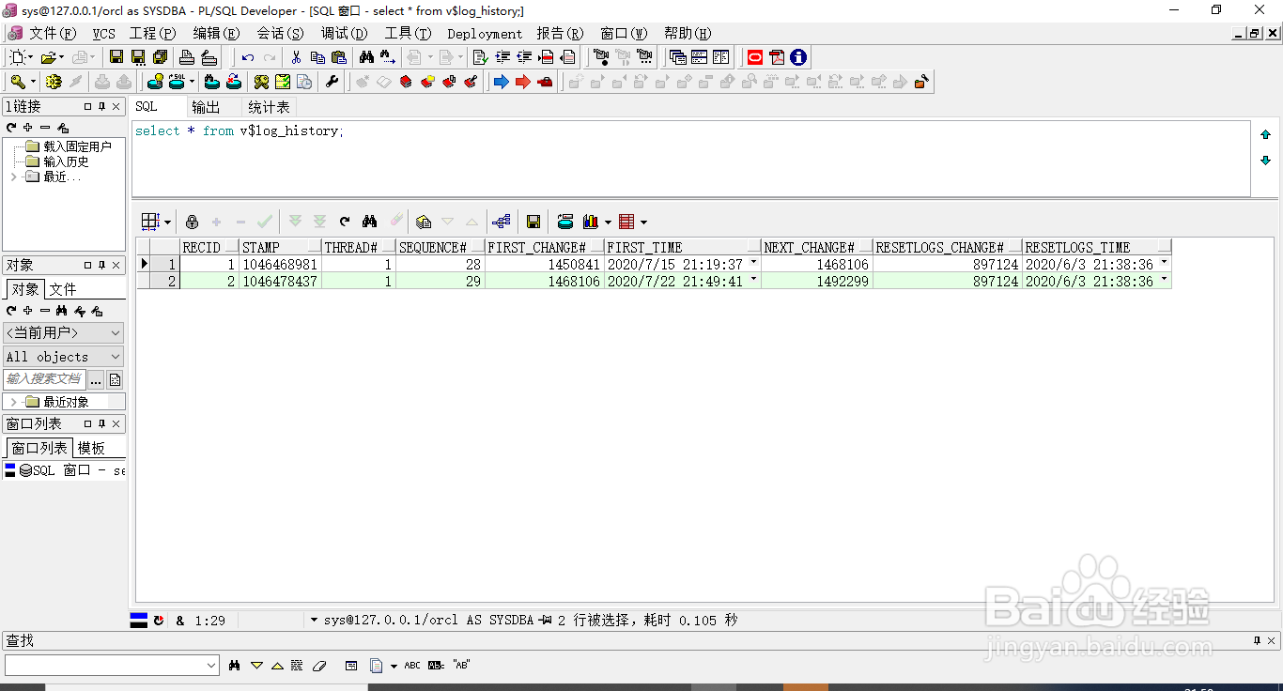Click the Execute gear icon

click(x=54, y=82)
